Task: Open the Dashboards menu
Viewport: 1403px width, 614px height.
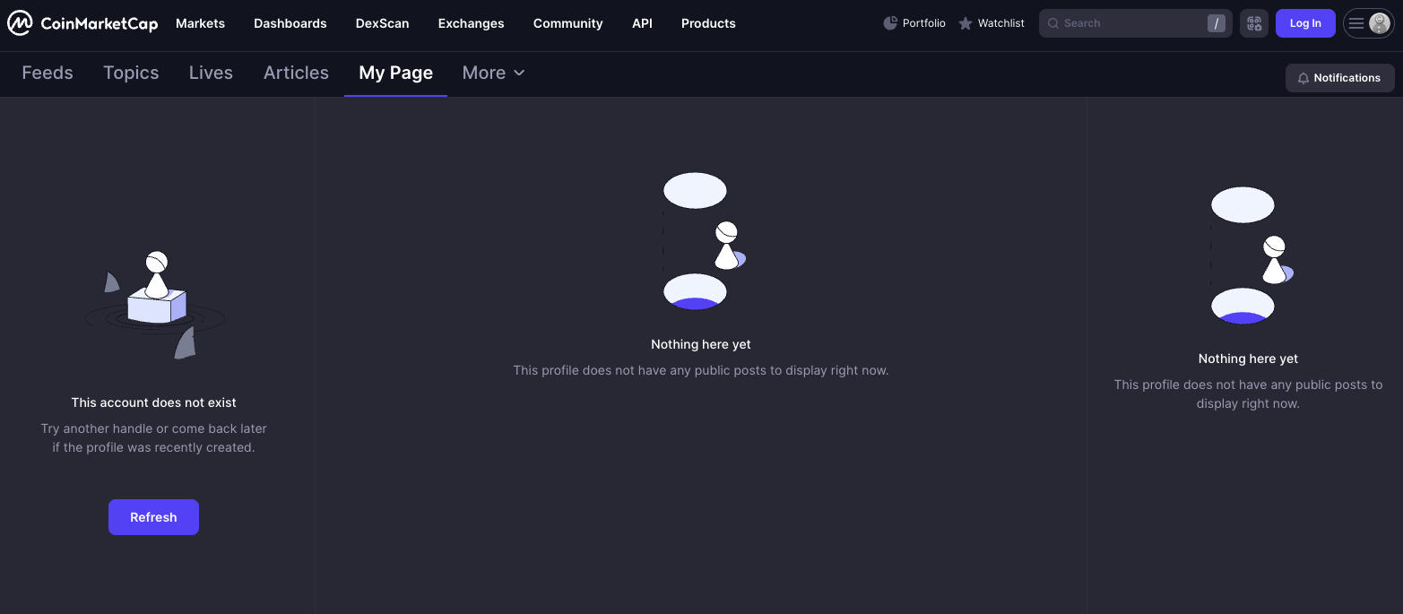Action: click(290, 23)
